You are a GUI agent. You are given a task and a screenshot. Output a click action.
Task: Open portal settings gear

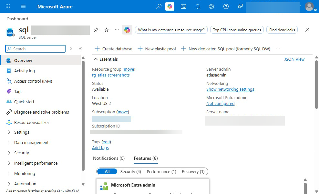(211, 6)
